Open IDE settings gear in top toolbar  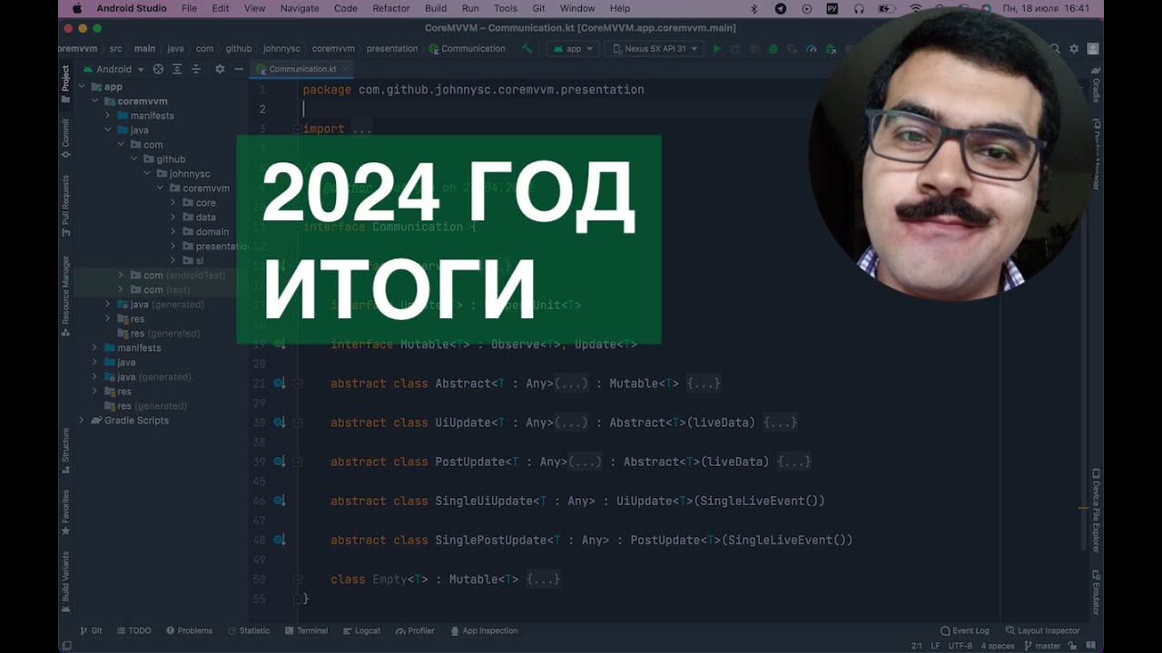1074,49
